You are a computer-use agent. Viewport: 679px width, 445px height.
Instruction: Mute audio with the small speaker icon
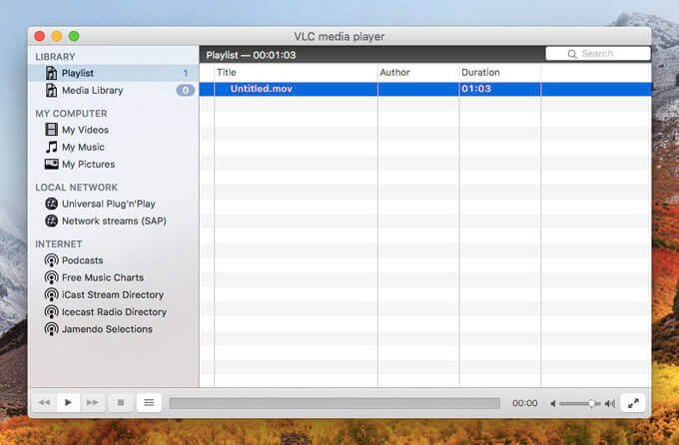(553, 403)
